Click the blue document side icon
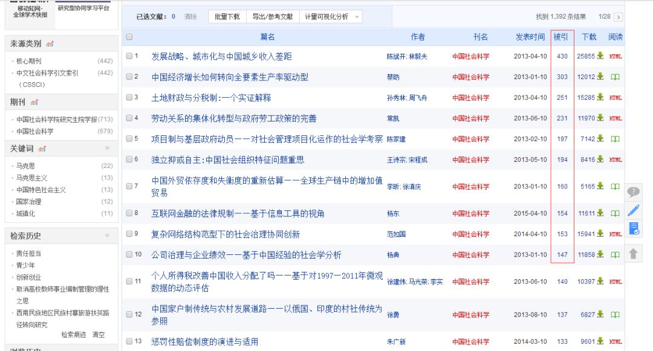653x351 pixels. point(634,229)
